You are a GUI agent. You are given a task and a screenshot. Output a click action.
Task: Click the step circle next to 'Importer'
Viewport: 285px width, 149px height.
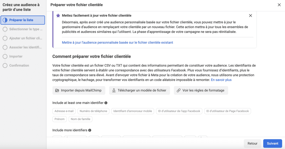(x=5, y=56)
